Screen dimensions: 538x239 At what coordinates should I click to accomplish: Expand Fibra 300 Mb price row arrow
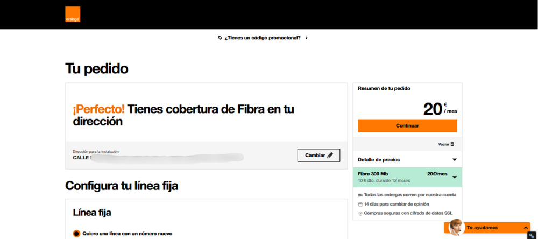click(455, 177)
